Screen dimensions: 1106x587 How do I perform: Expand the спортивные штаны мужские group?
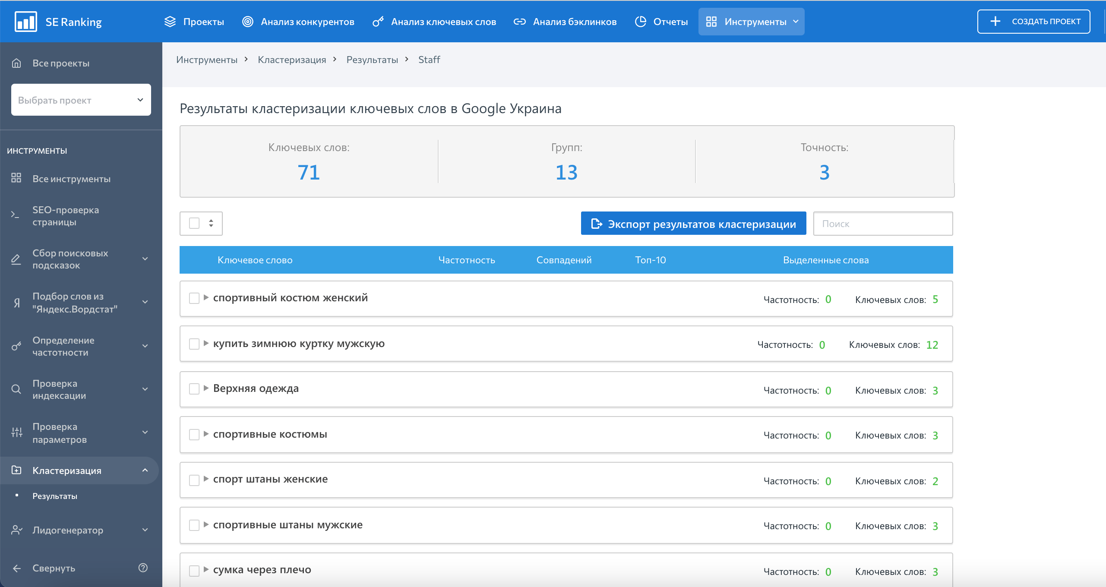206,524
